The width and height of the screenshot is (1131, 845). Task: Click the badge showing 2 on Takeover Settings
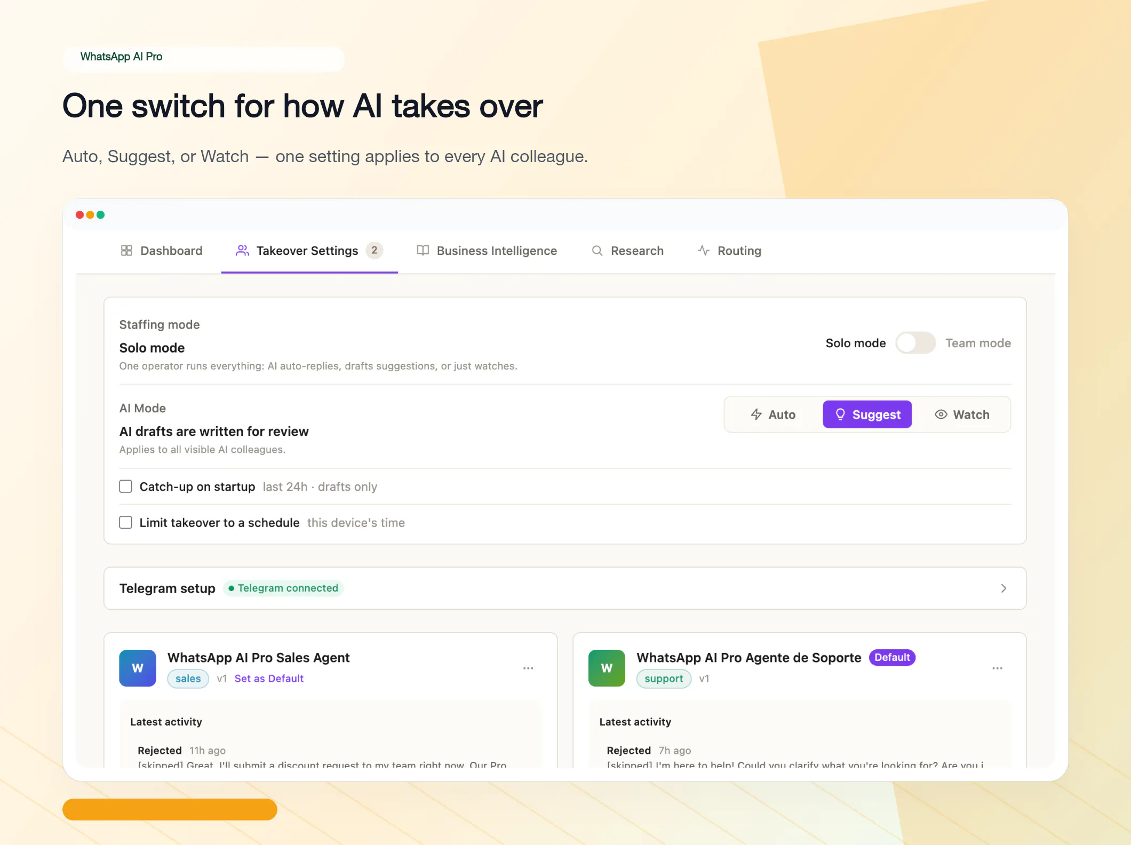coord(375,250)
